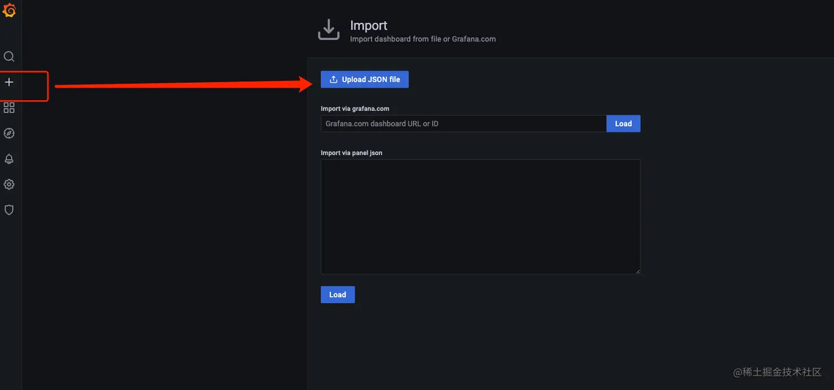Click inside the Import via panel json textarea
Image resolution: width=834 pixels, height=390 pixels.
[480, 217]
